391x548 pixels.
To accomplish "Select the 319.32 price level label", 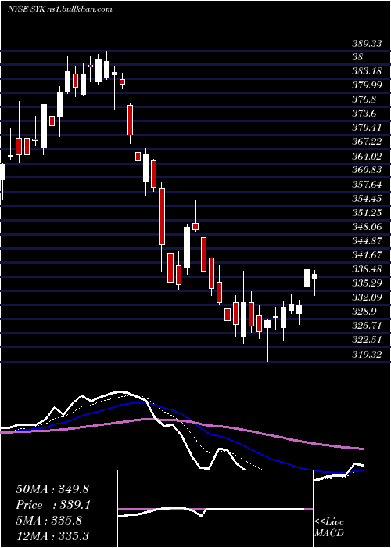I will coord(367,355).
